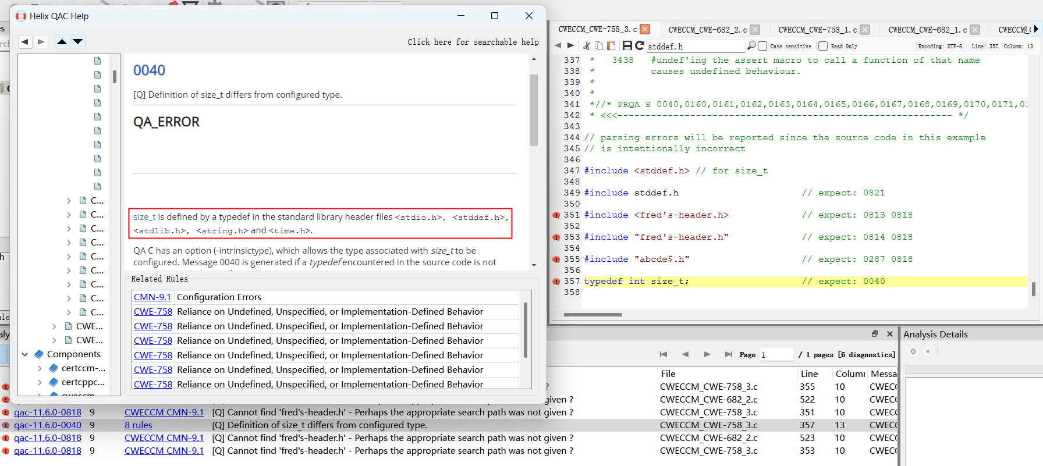Jump to the last diagnostics page
The height and width of the screenshot is (466, 1043).
[x=728, y=354]
